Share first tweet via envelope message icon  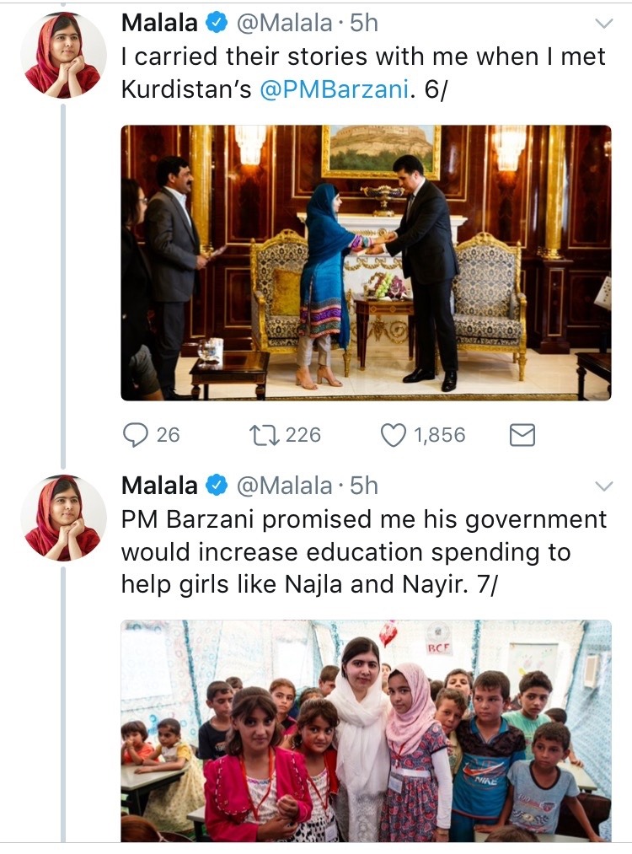point(522,435)
